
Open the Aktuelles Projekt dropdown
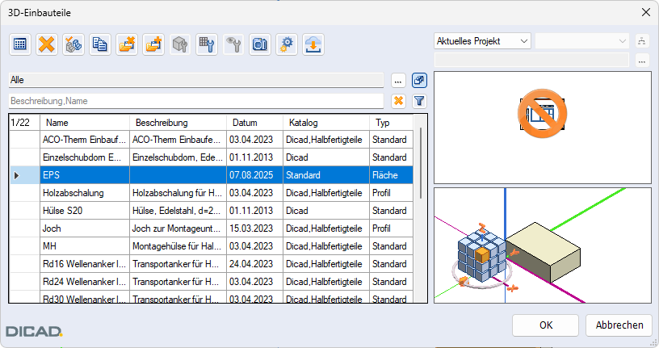(x=482, y=40)
